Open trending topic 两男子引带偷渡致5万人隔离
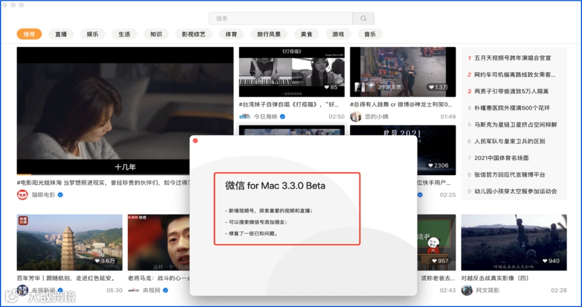Viewport: 582px width, 307px height. coord(511,91)
